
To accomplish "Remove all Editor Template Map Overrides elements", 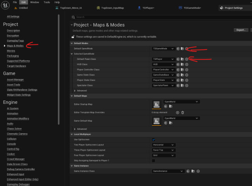I will 182,113.
